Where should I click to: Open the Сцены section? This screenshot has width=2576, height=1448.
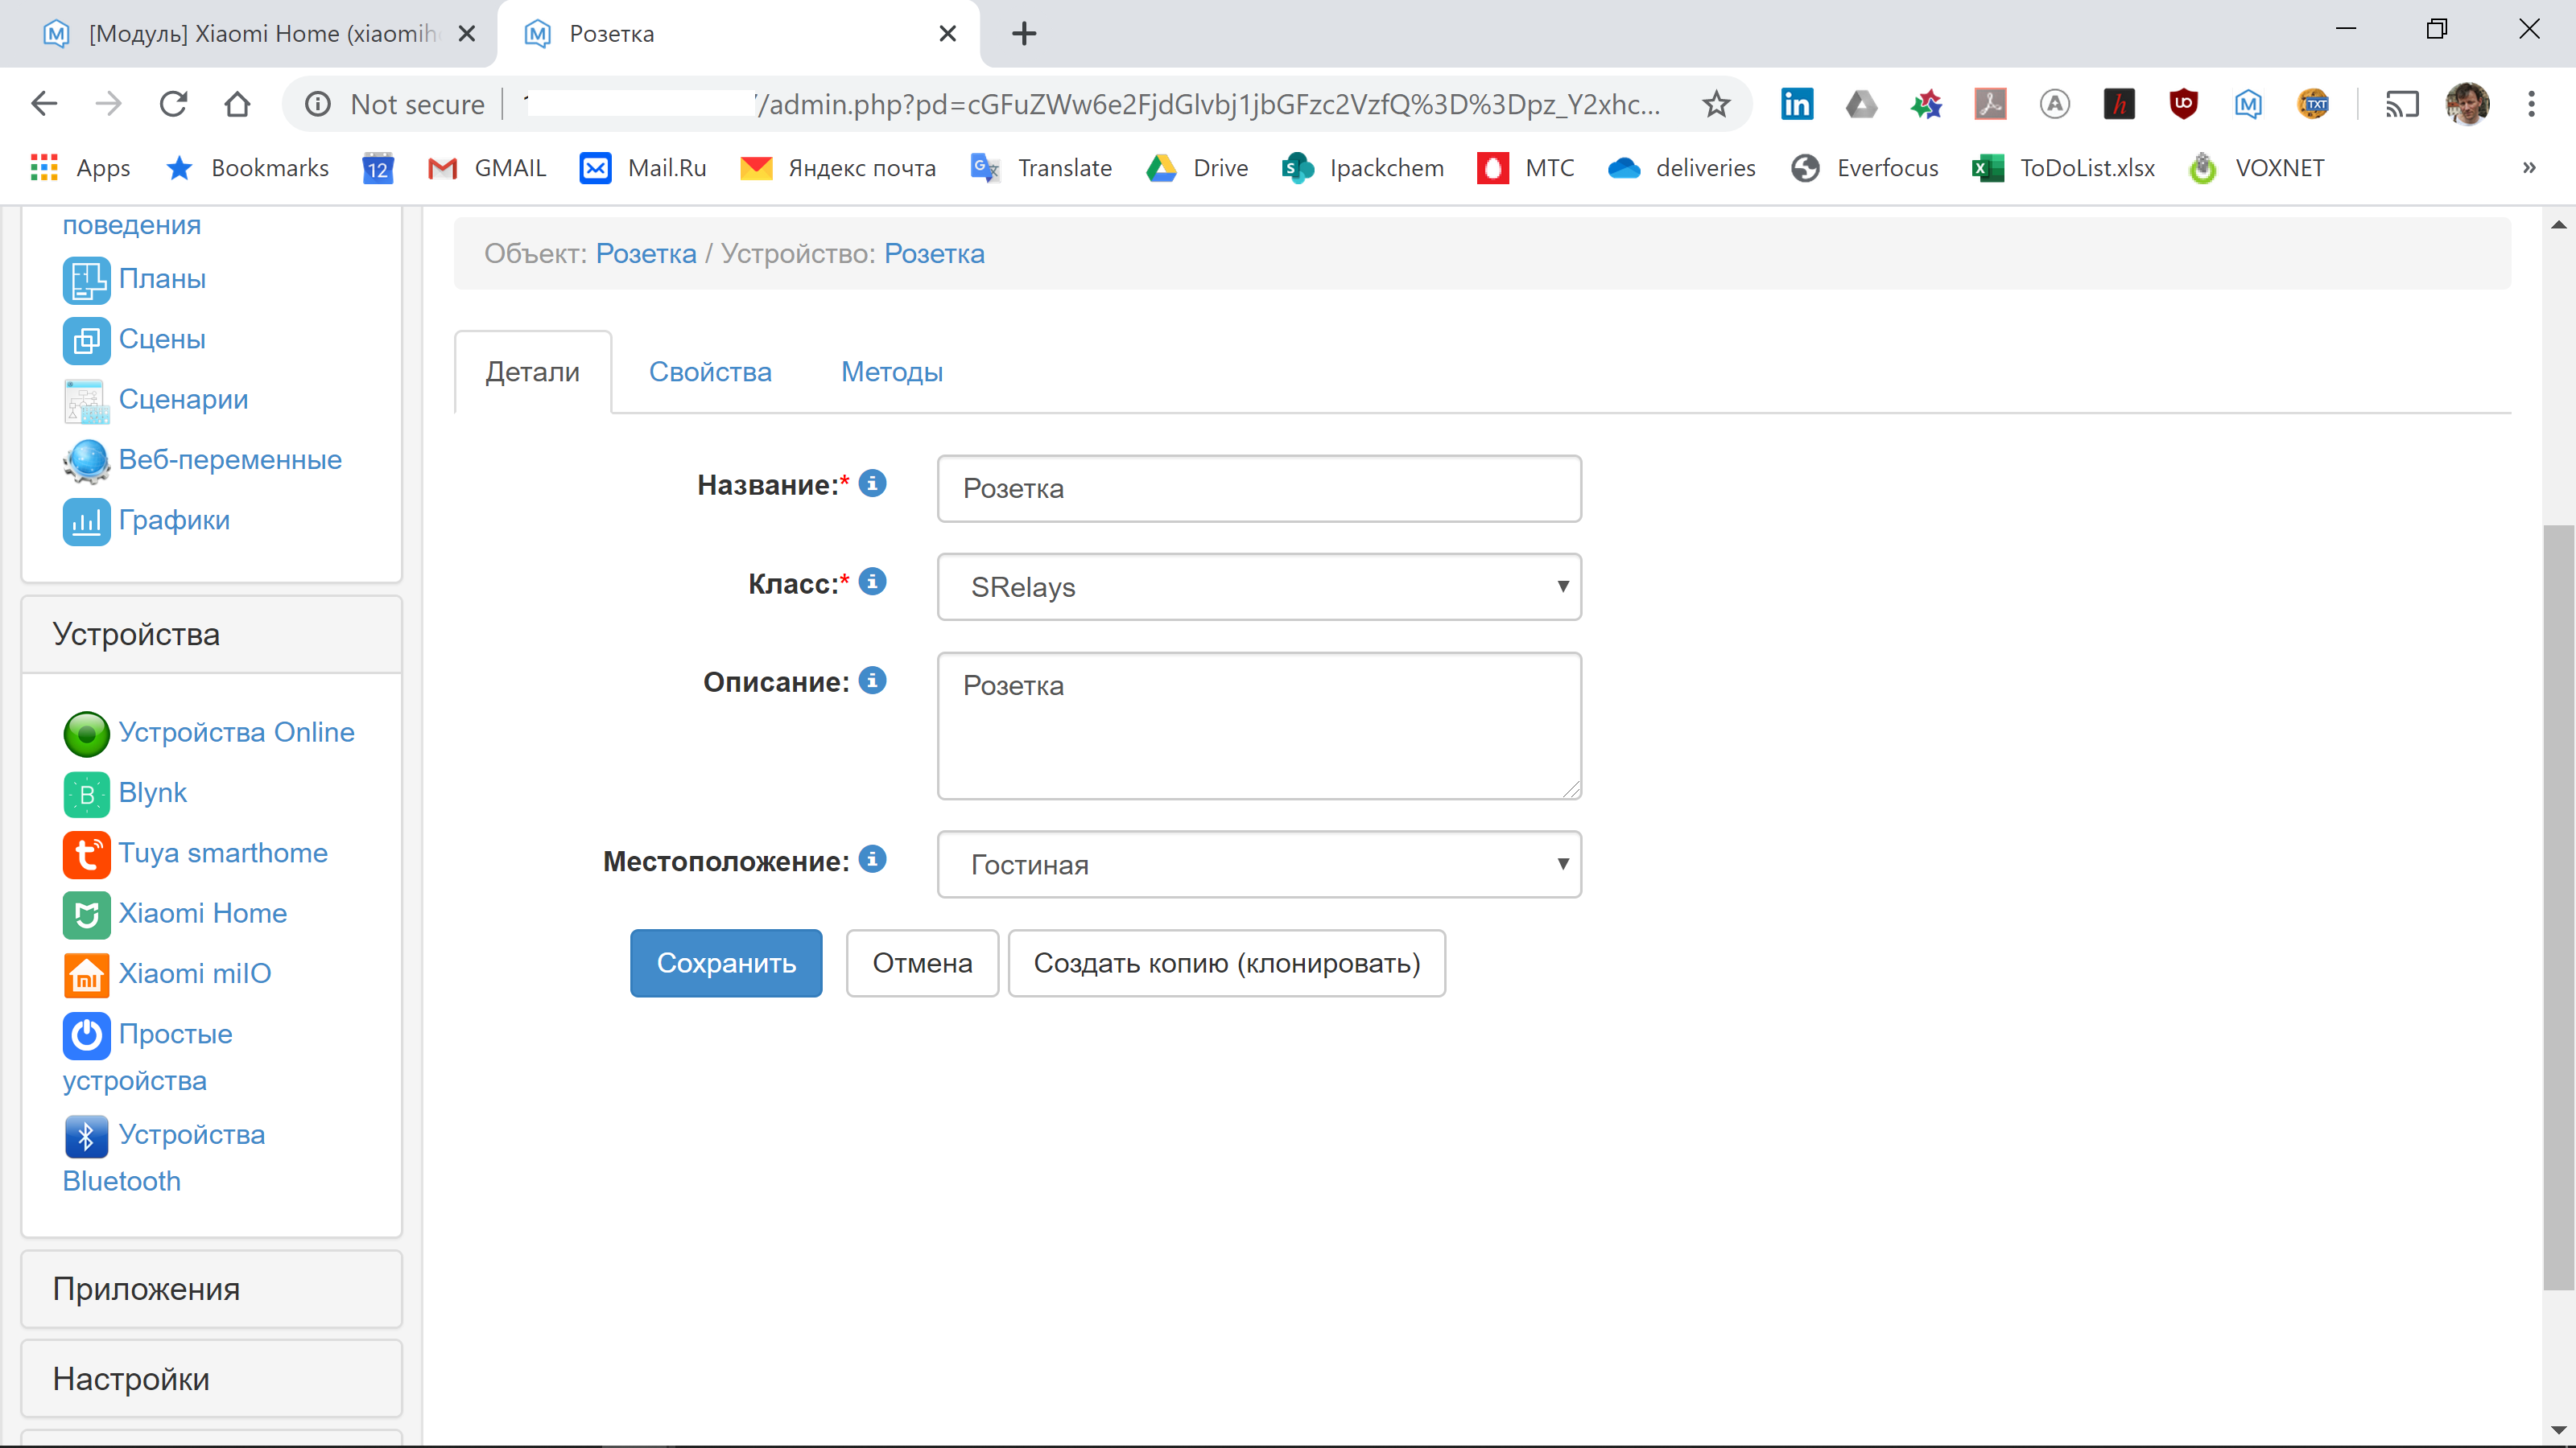click(x=161, y=339)
